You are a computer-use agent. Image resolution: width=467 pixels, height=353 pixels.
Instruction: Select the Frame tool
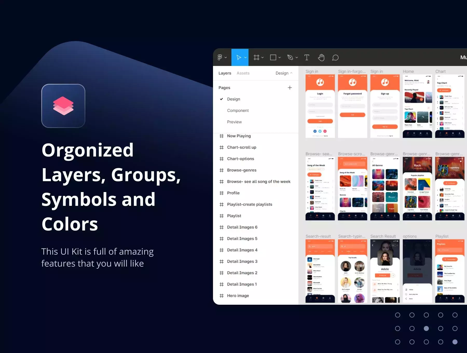[256, 57]
